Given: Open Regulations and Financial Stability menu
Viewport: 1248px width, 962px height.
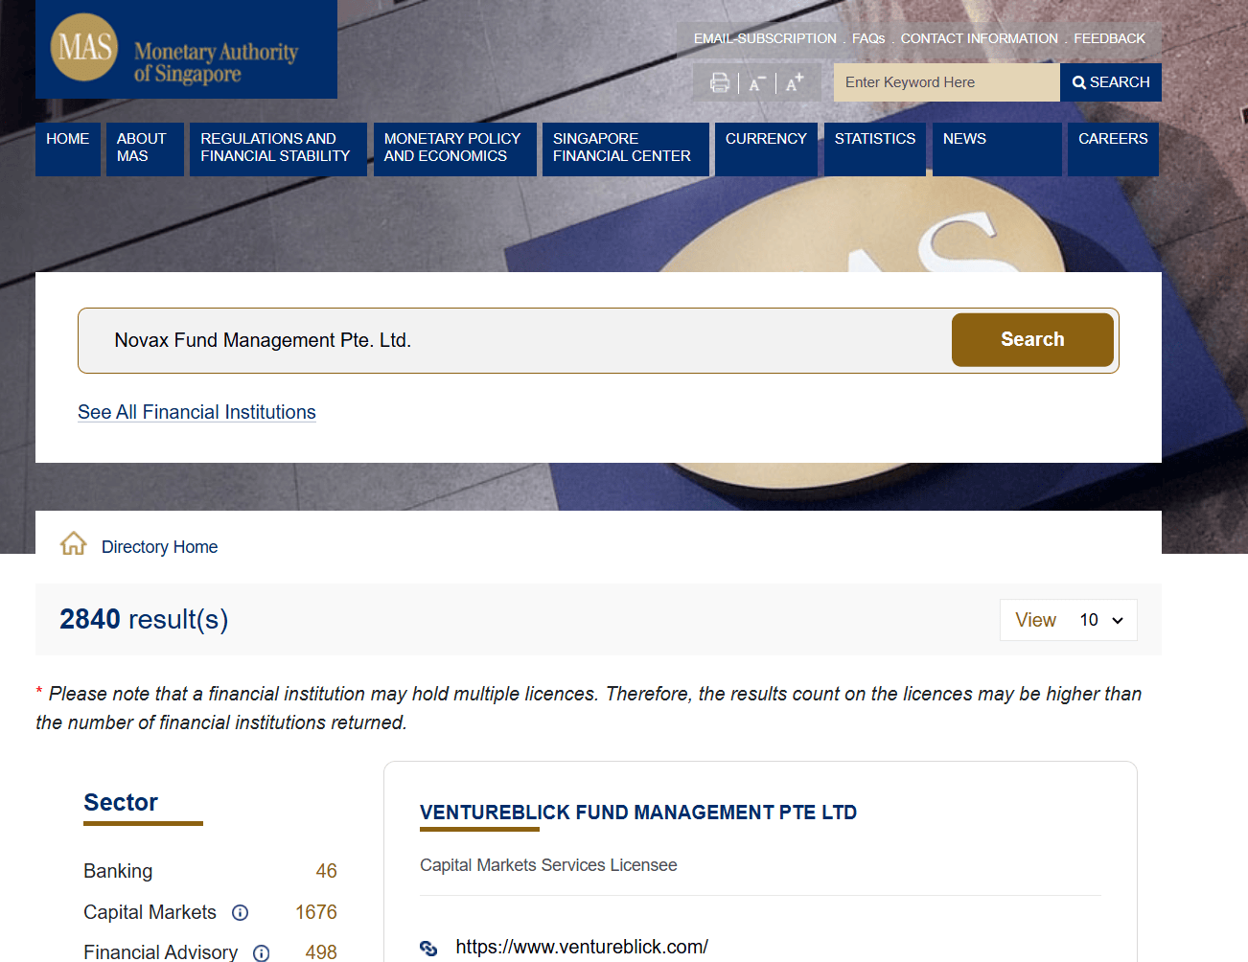Looking at the screenshot, I should tap(276, 149).
